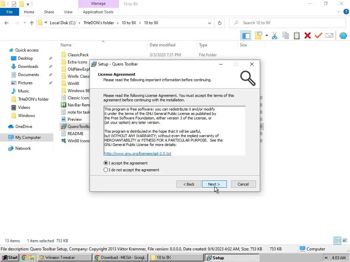
Task: Open Quick Access toolbar customize dropdown
Action: (x=28, y=4)
